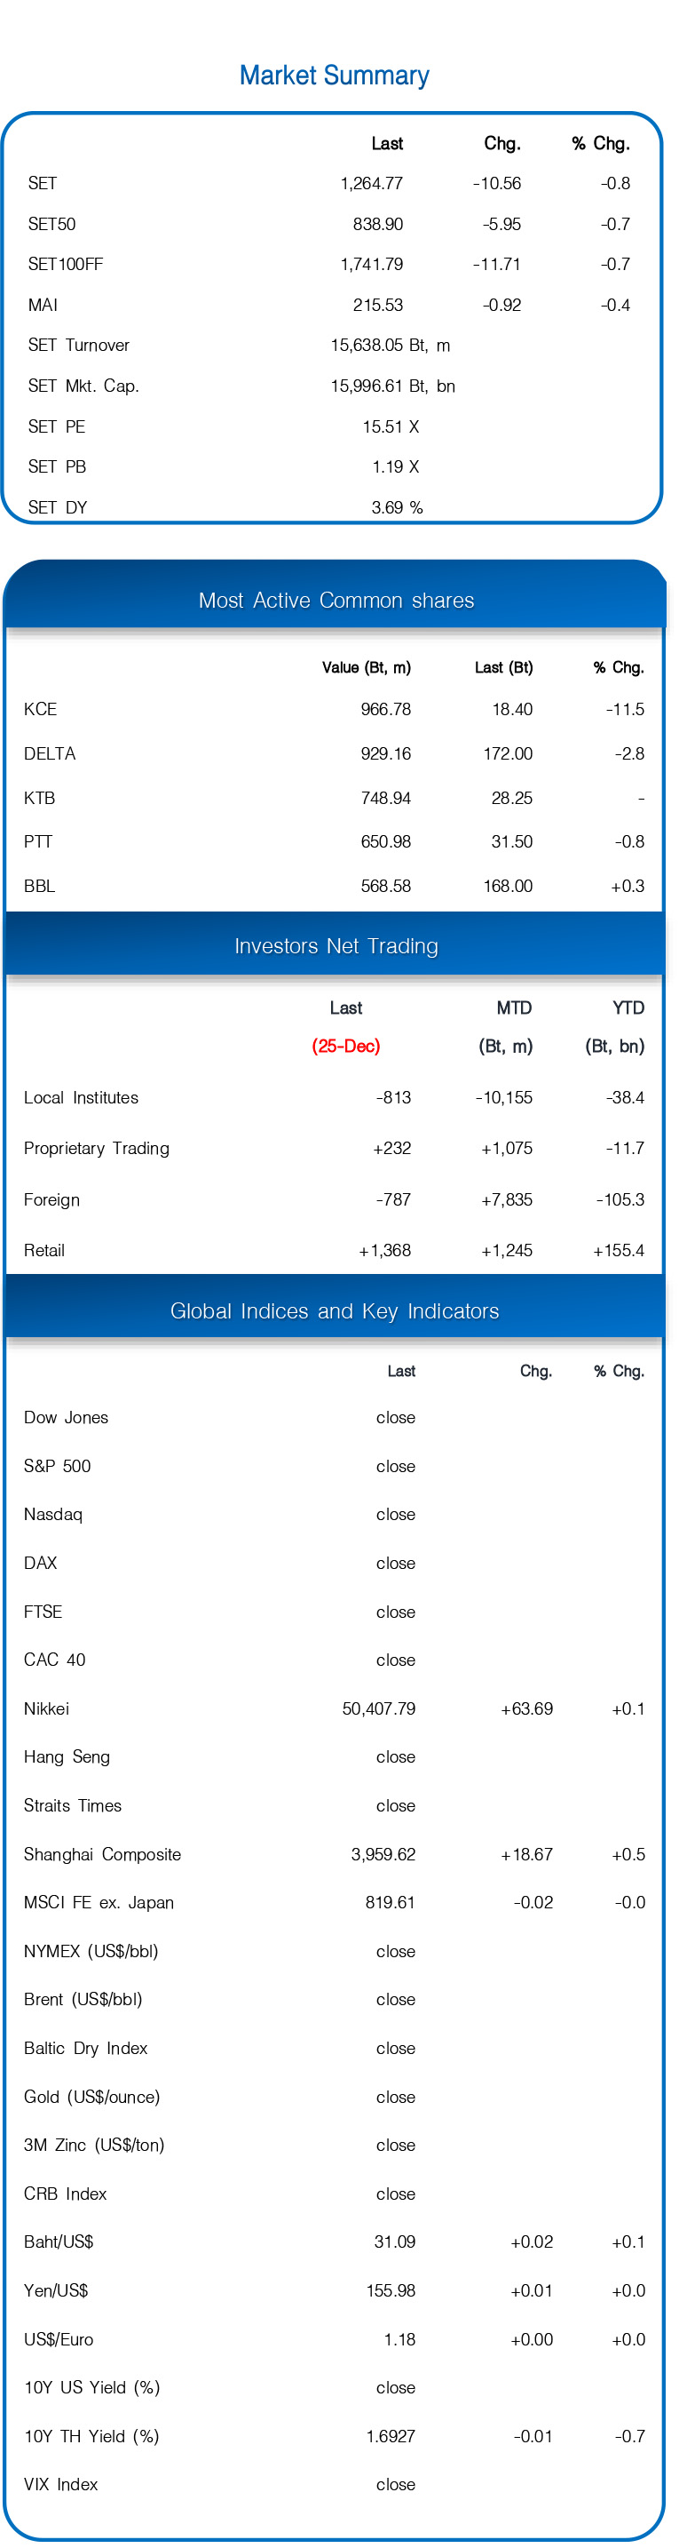Select the Investors Net Trading header

click(x=336, y=945)
